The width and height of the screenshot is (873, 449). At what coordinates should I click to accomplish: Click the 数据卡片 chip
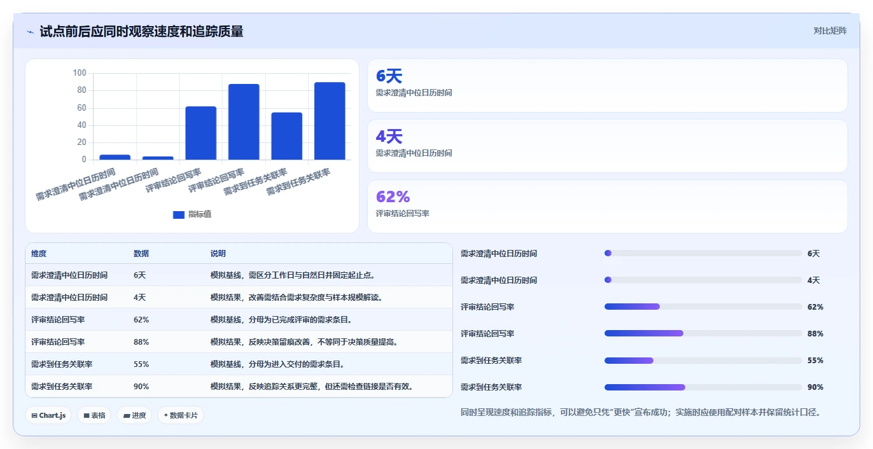click(x=181, y=415)
